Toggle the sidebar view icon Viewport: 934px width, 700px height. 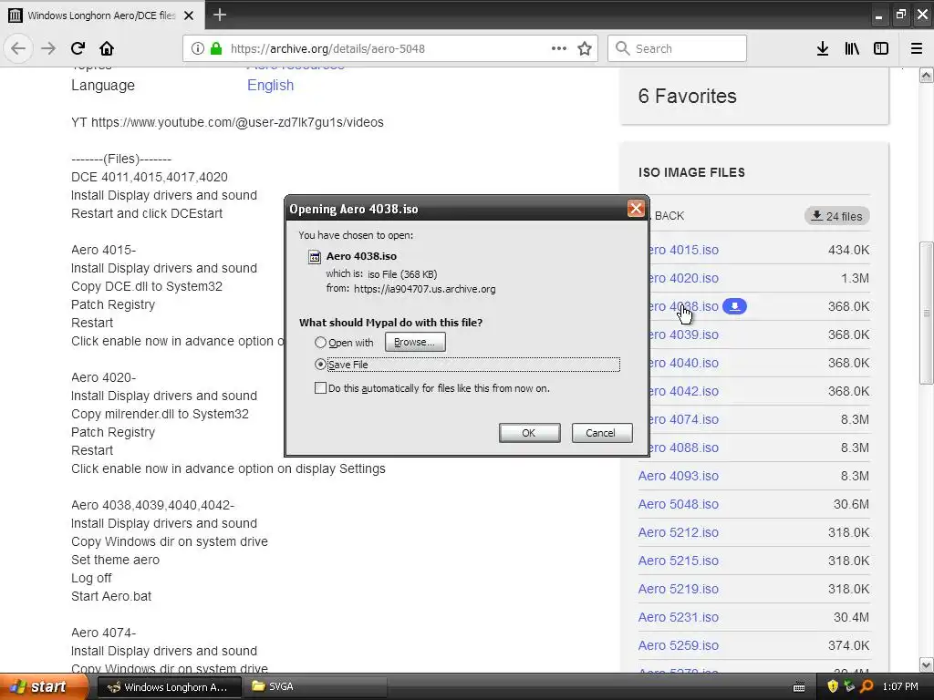pyautogui.click(x=881, y=49)
